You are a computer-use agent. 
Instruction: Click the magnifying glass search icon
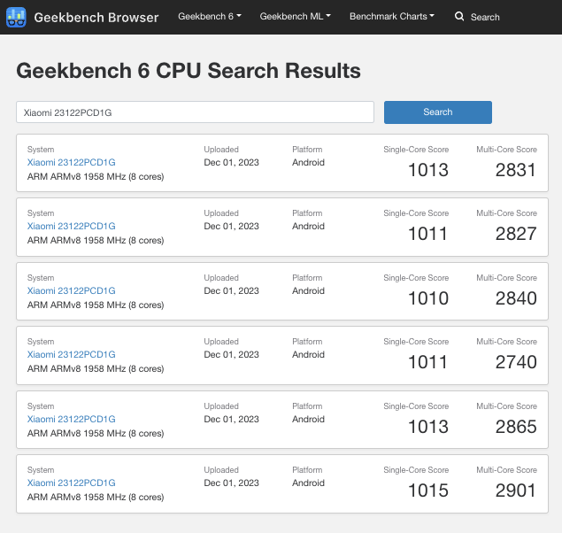(x=459, y=17)
